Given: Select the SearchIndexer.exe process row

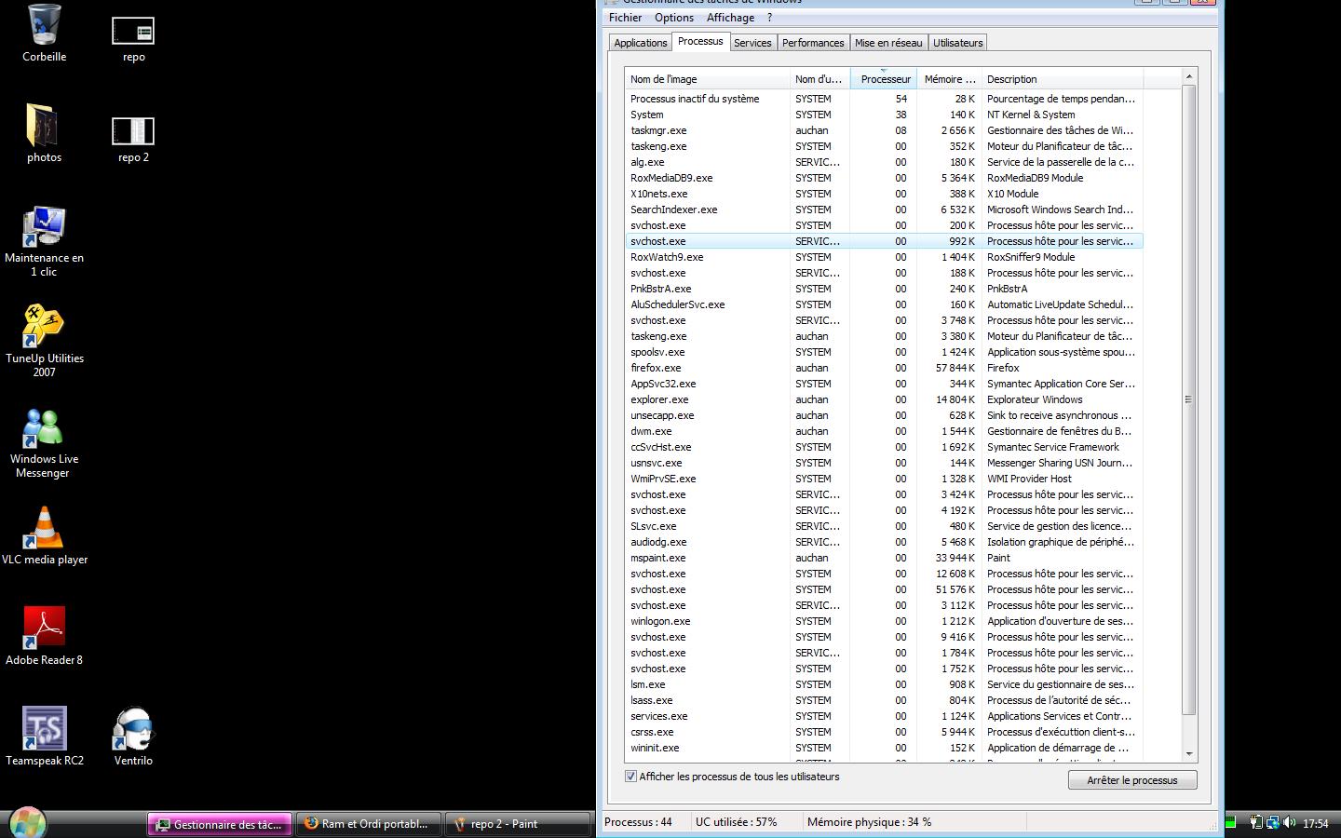Looking at the screenshot, I should [884, 209].
